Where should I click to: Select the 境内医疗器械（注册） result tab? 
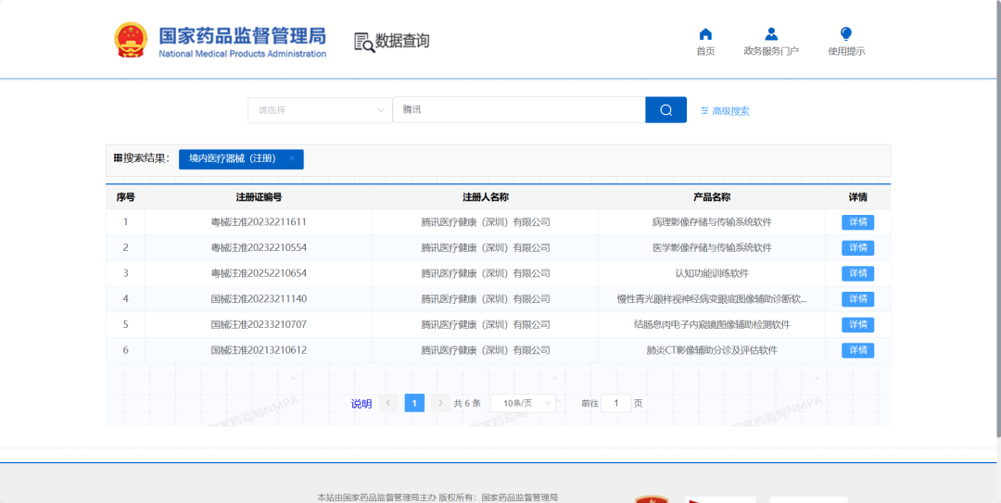point(241,159)
